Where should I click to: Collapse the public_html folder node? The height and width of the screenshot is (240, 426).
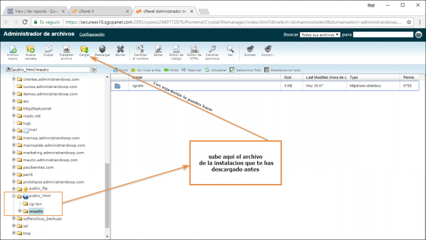tap(14, 196)
